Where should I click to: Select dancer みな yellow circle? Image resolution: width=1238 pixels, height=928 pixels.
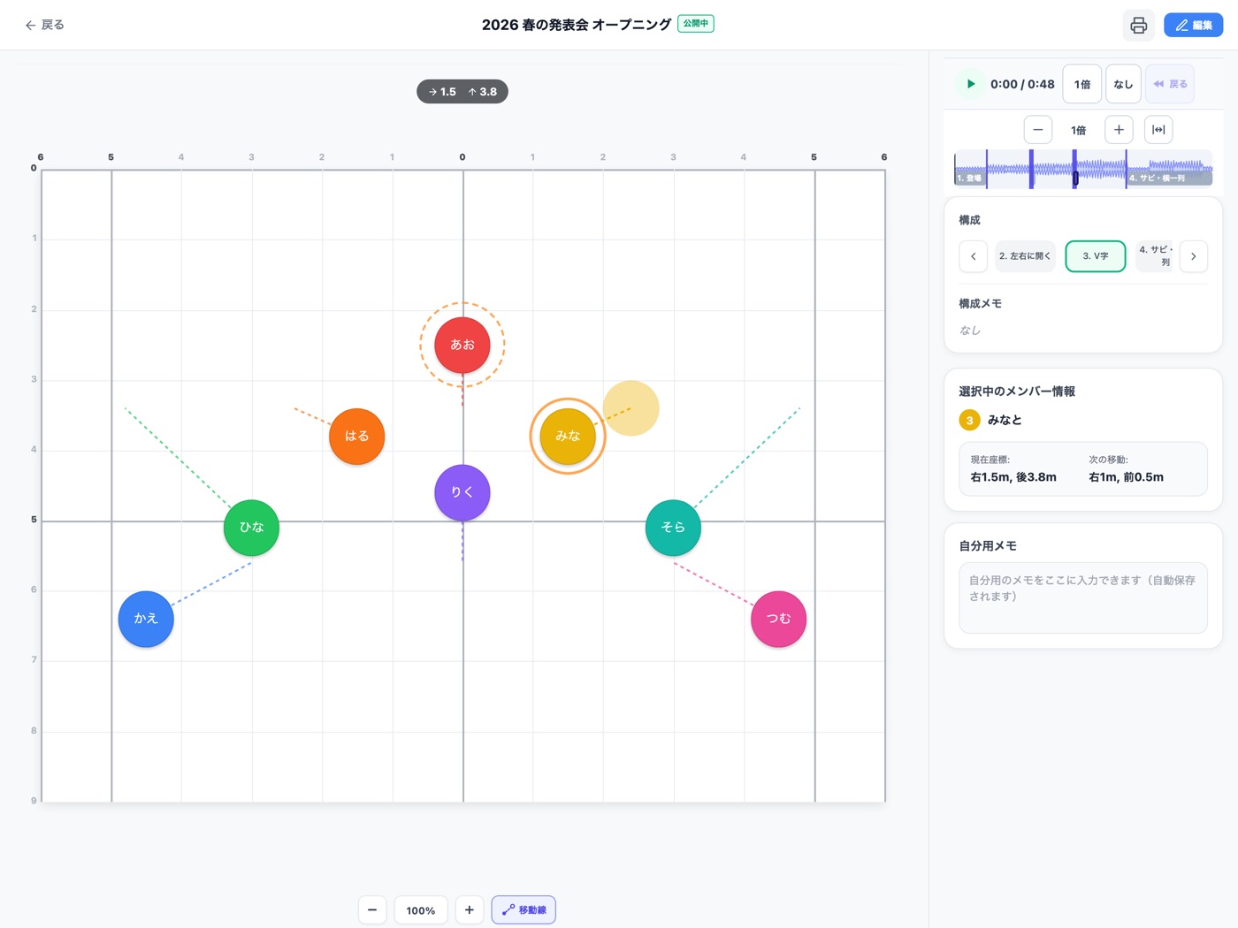[x=568, y=436]
